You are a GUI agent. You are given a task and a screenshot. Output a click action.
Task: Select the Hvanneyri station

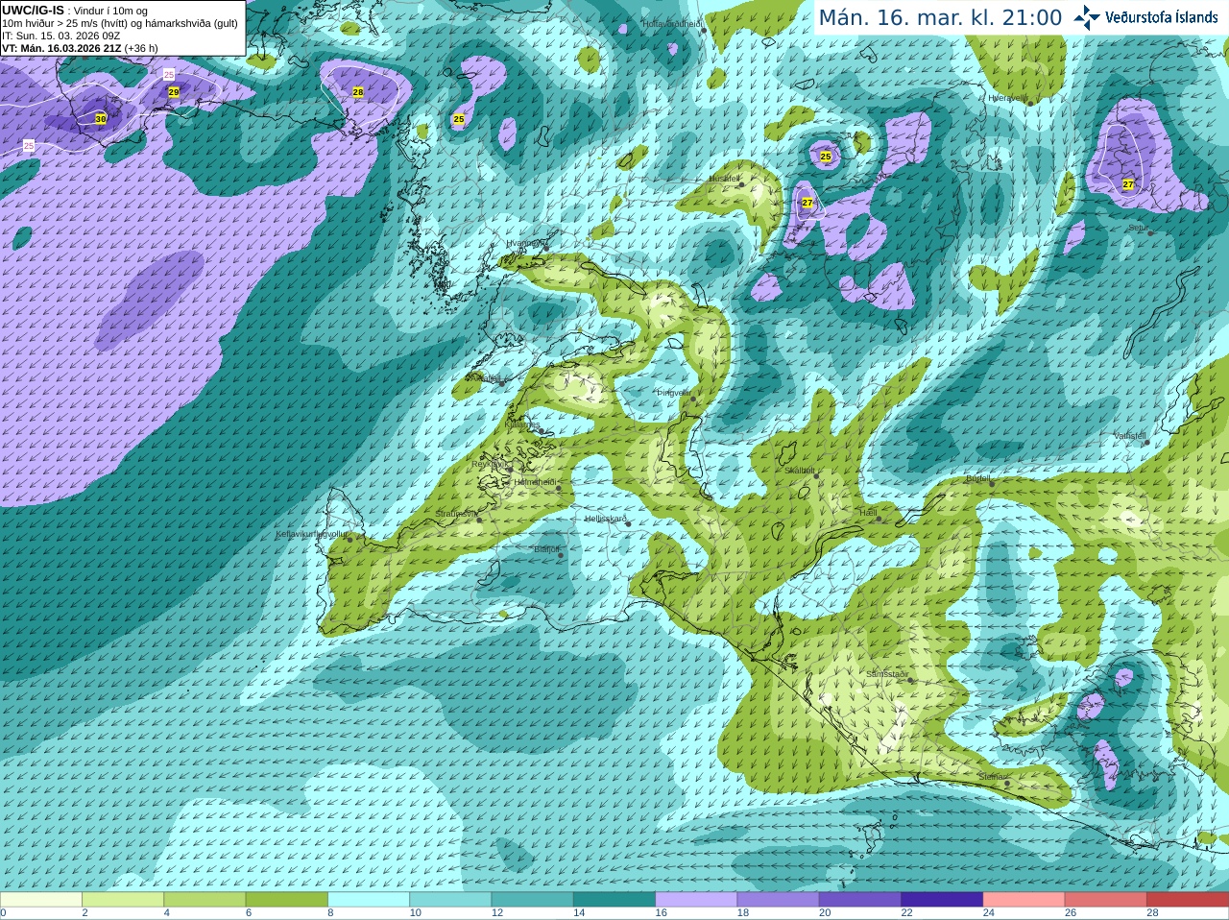pos(545,248)
